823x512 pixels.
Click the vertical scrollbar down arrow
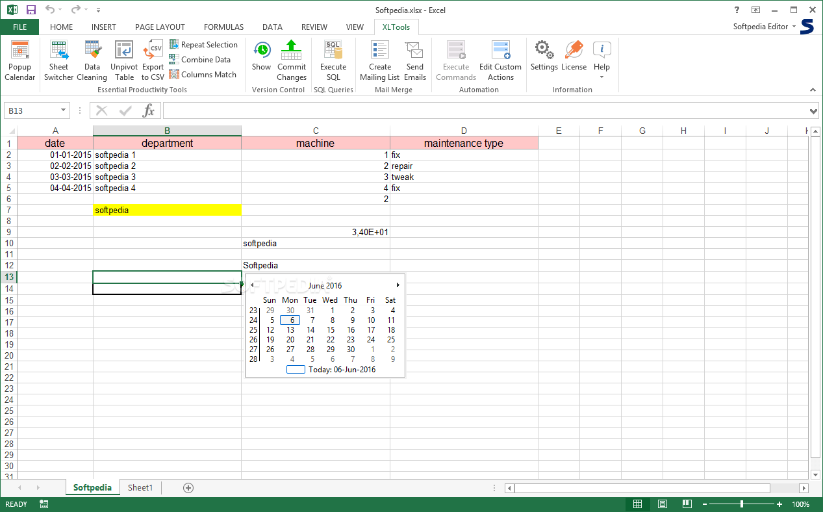[x=815, y=475]
